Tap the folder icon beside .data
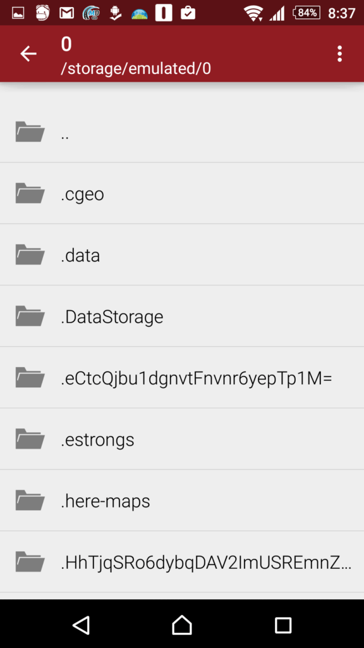Viewport: 364px width, 648px height. (x=30, y=254)
